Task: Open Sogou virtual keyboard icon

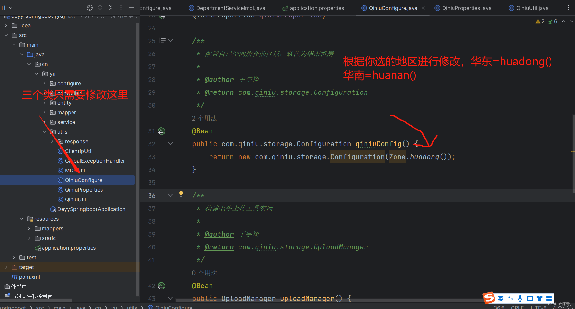Action: (530, 299)
